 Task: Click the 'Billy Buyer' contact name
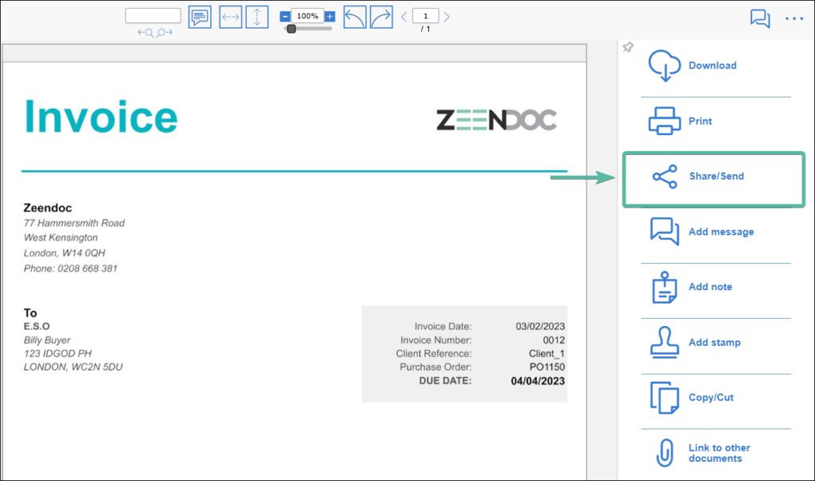click(47, 340)
